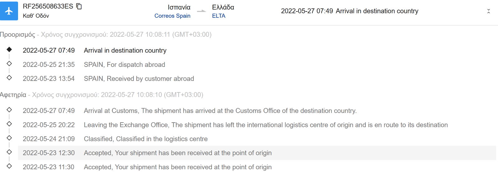
Task: Open the Correos Spain carrier link
Action: pos(172,16)
